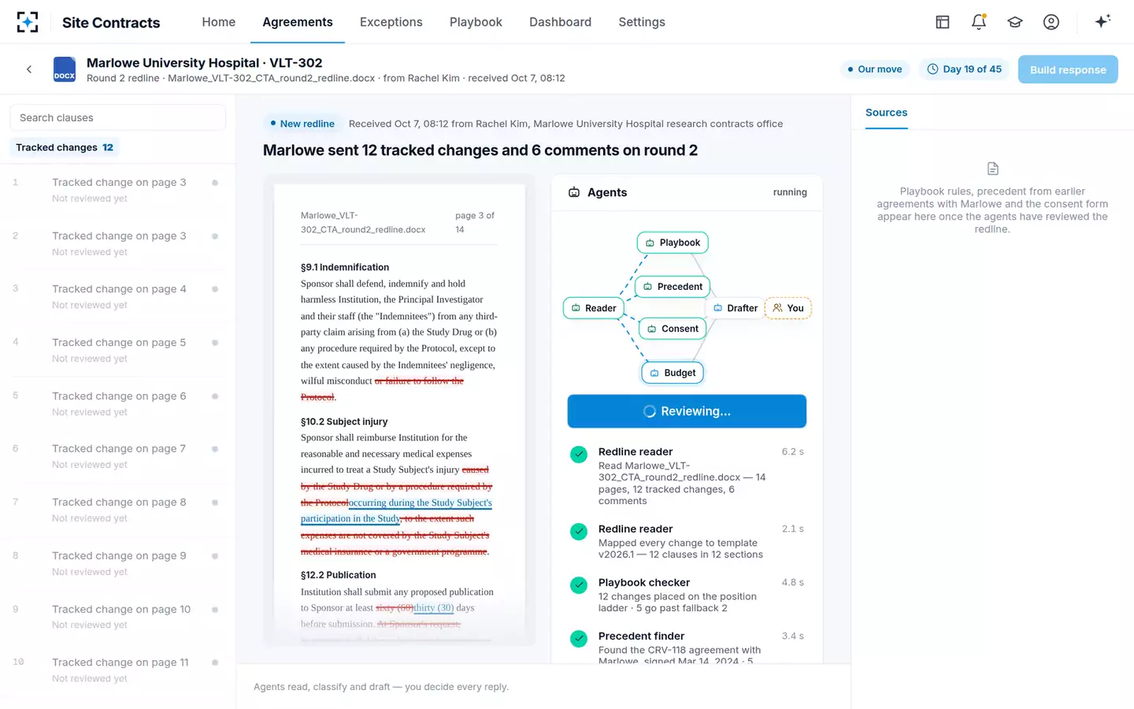The height and width of the screenshot is (709, 1134).
Task: Open Tracked change on page 6
Action: [x=118, y=404]
